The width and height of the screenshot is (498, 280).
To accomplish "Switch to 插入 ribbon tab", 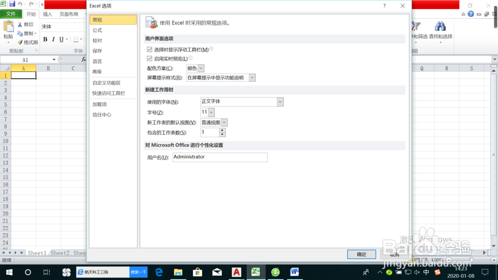I will [47, 14].
